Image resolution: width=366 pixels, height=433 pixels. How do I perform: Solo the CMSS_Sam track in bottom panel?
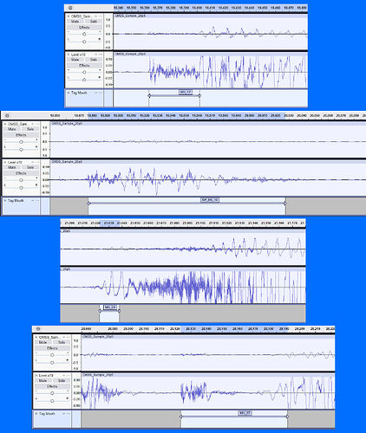62,342
